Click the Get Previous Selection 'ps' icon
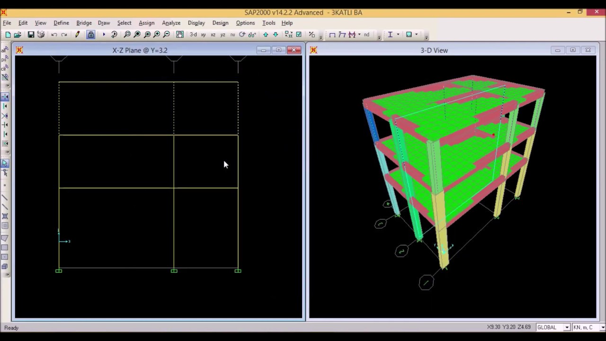This screenshot has height=341, width=606. click(x=5, y=59)
